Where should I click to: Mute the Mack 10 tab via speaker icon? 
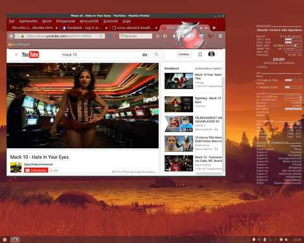click(201, 28)
